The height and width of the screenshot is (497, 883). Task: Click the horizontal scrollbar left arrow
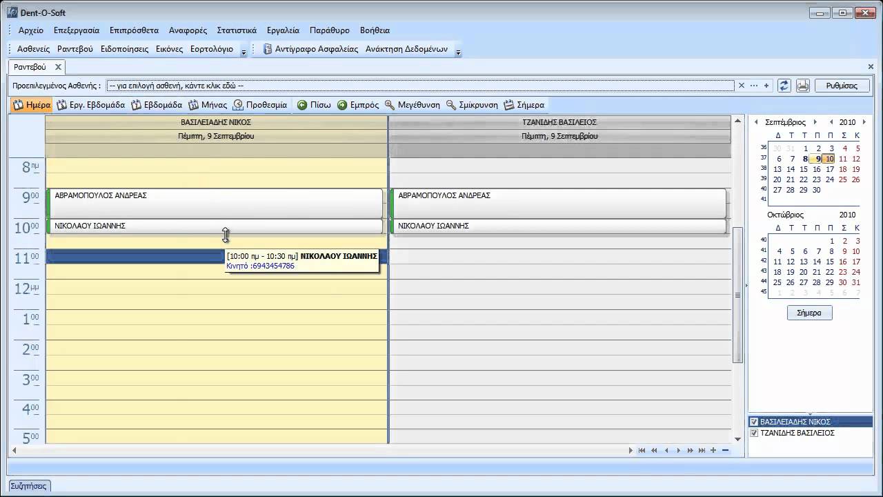tap(14, 450)
